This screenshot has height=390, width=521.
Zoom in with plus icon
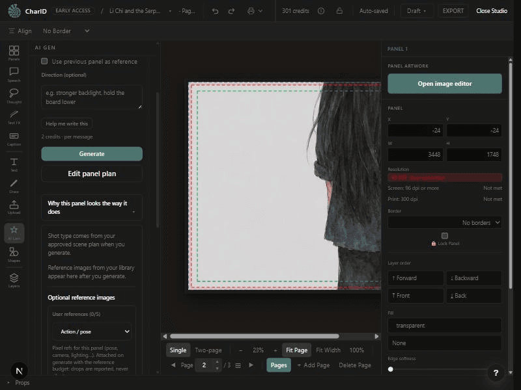[275, 350]
